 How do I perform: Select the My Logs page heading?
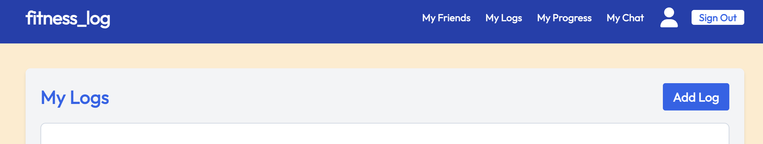(x=75, y=98)
